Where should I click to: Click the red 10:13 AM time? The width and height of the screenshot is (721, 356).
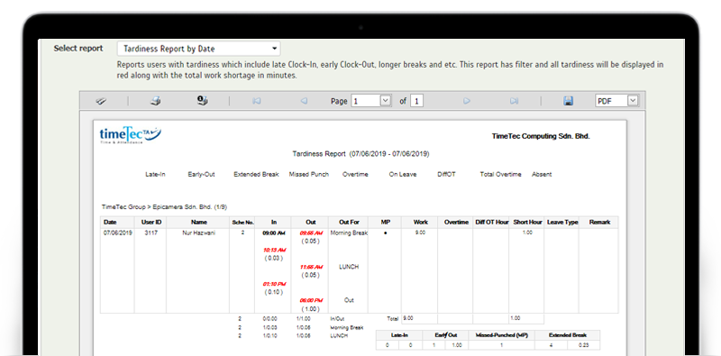[x=275, y=251]
